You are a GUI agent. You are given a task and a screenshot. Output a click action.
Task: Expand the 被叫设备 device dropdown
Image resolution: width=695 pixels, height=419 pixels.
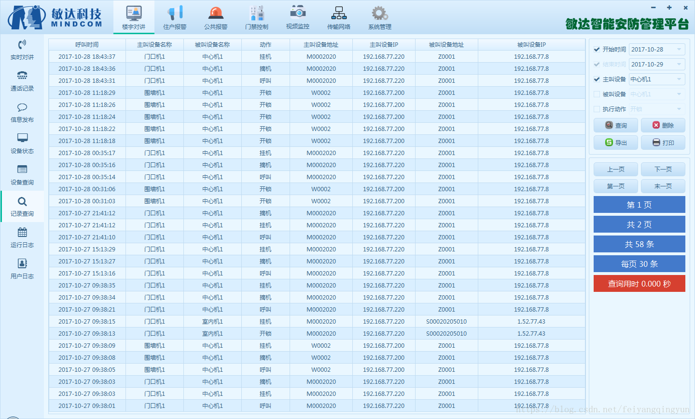pos(657,94)
